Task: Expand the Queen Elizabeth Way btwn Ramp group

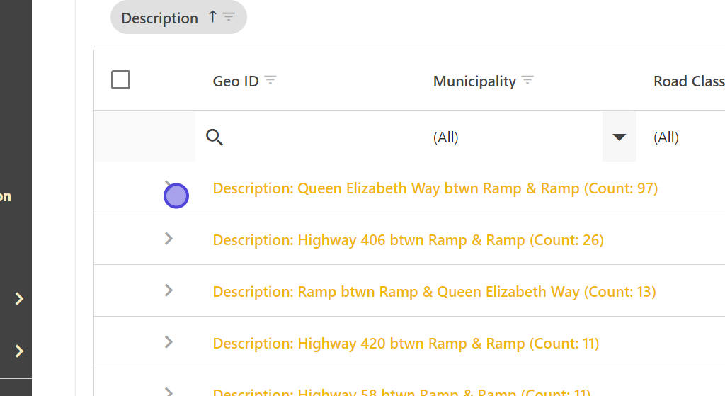Action: (x=169, y=187)
